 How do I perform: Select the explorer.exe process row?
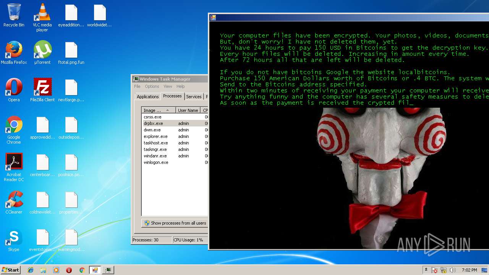[x=175, y=136]
